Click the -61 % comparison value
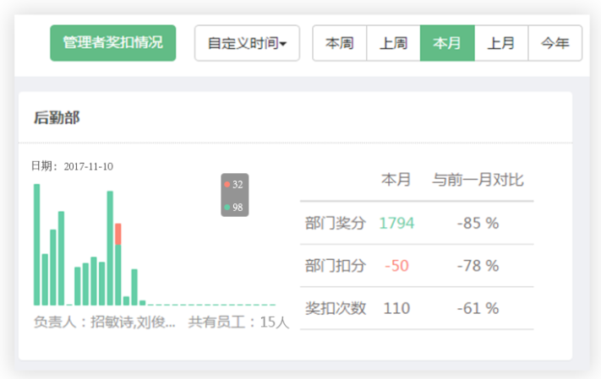The height and width of the screenshot is (379, 601). (x=478, y=308)
